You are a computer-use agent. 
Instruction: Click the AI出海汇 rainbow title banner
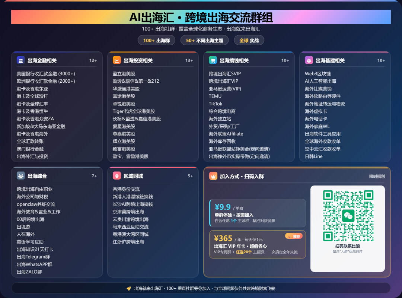tap(201, 17)
